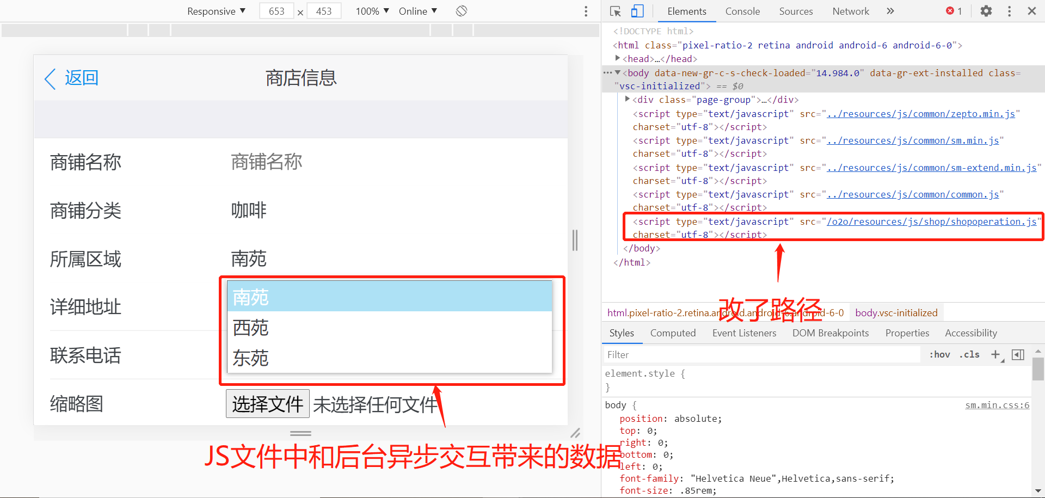This screenshot has height=498, width=1045.
Task: Switch to the Console tab
Action: [742, 11]
